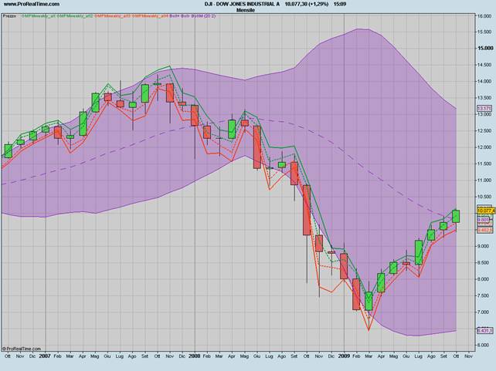Click the 2009 year label on time axis

(344, 356)
